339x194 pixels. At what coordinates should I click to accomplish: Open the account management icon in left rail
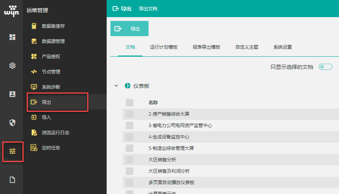click(x=12, y=94)
